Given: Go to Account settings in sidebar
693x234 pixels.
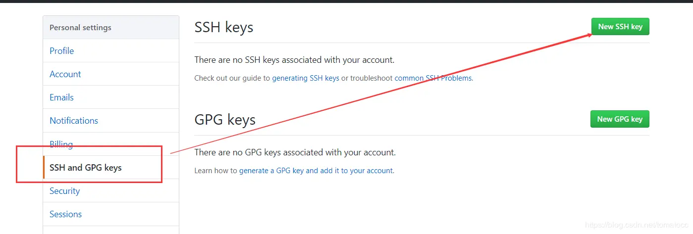Looking at the screenshot, I should point(65,74).
